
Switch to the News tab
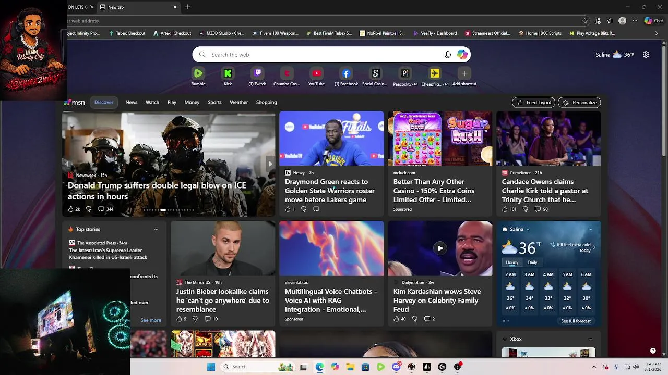coord(132,102)
